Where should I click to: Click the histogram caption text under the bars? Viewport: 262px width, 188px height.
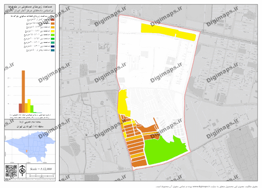tap(30, 116)
